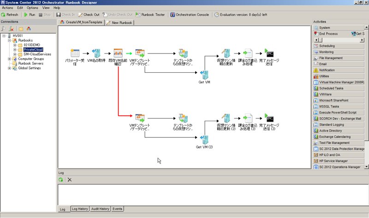
Task: Select the 仮想マシン情報の更新 activity icon
Action: 226,53
